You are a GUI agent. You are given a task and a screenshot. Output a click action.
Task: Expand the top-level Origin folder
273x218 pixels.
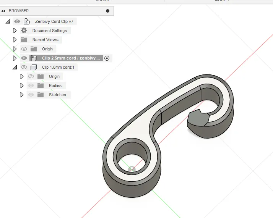(x=15, y=49)
